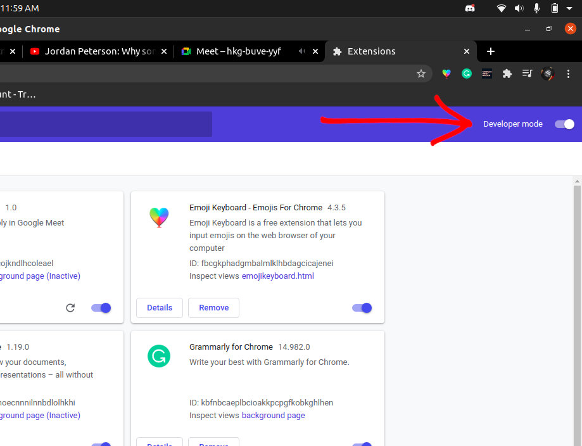Open background page (Inactive) link on 1.19.0 card

tap(40, 415)
